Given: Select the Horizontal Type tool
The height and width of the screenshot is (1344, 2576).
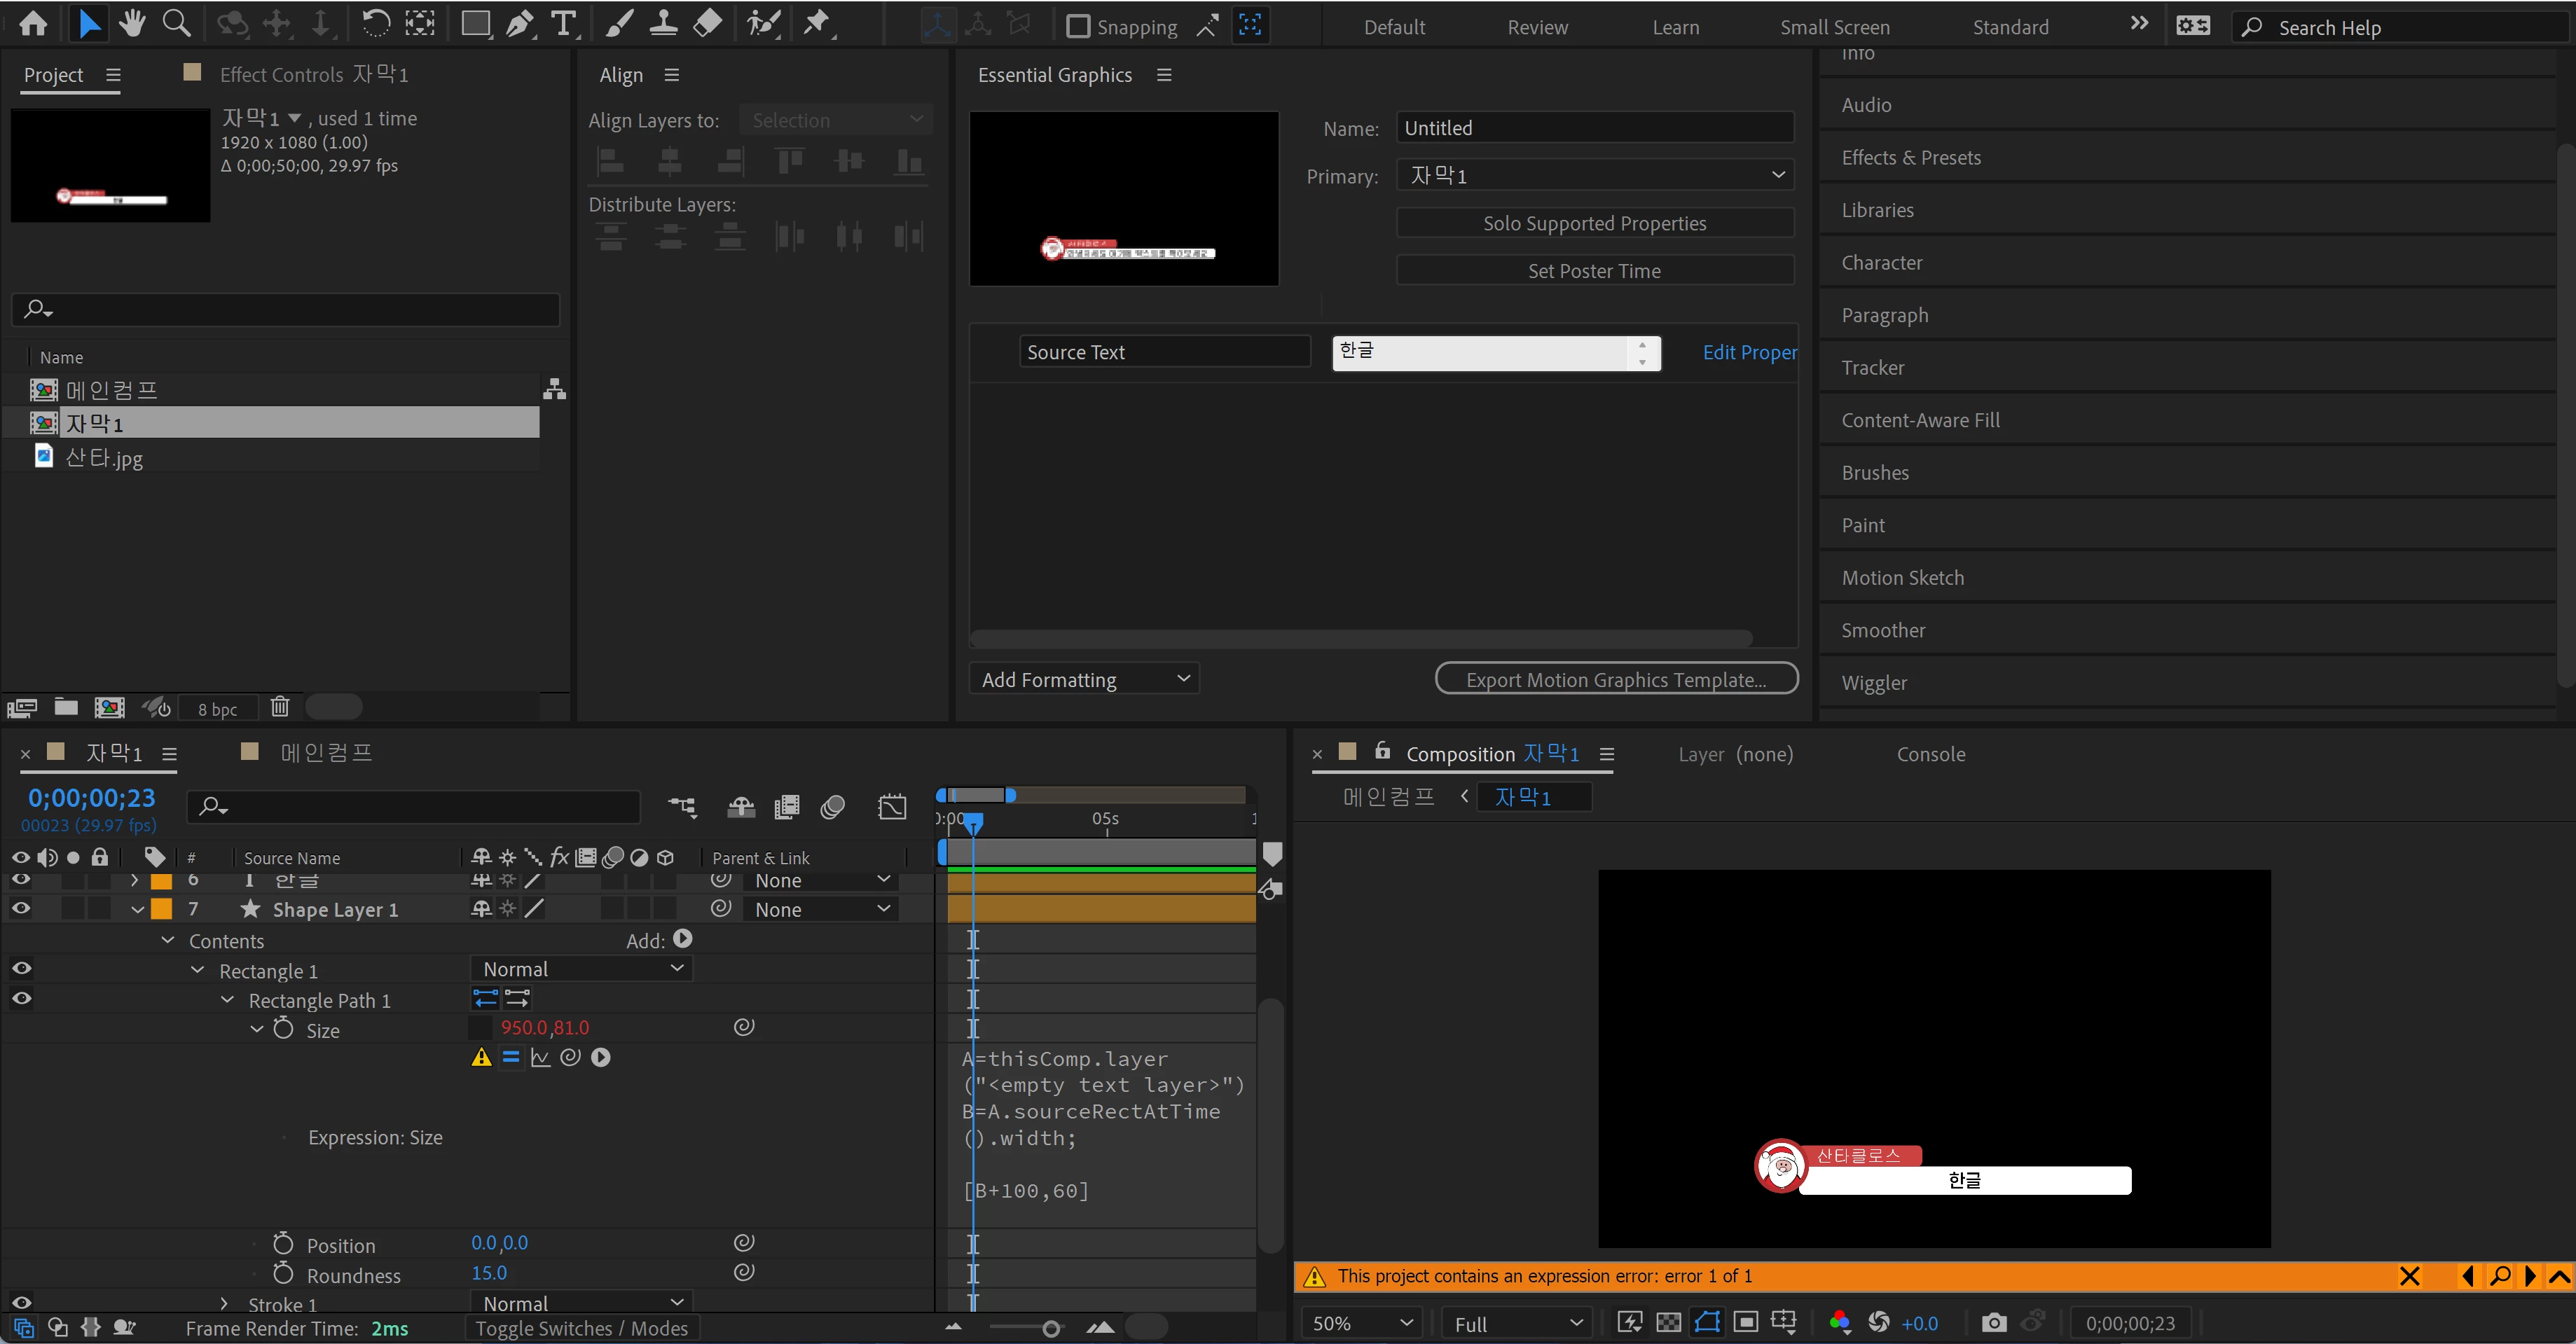Looking at the screenshot, I should click(564, 24).
